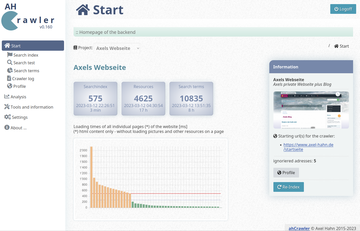This screenshot has height=231, width=360.
Task: Click the website screenshot thumbnail
Action: 311,110
